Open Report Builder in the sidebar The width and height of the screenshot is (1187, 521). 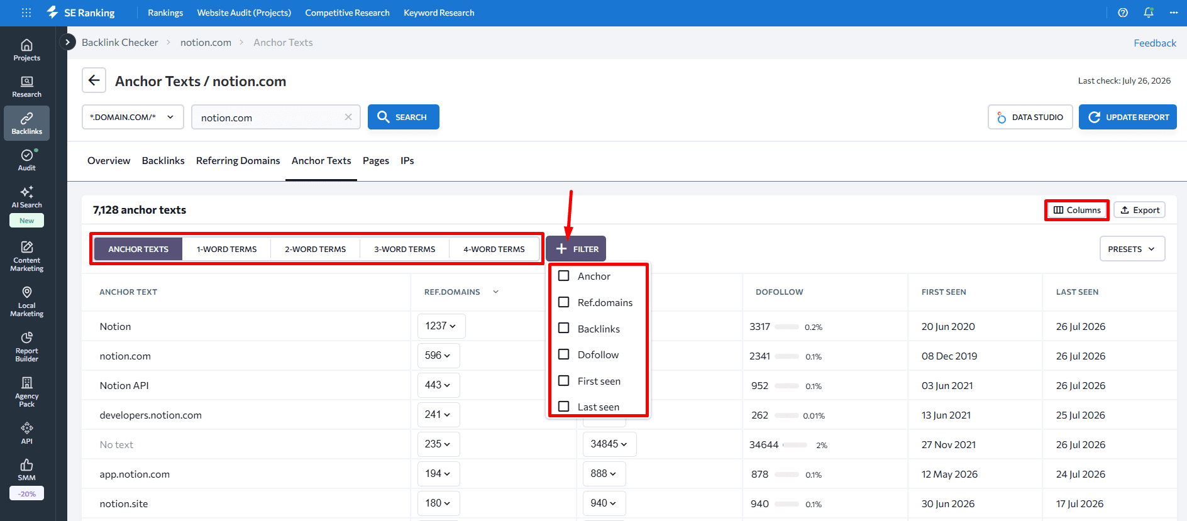tap(27, 347)
